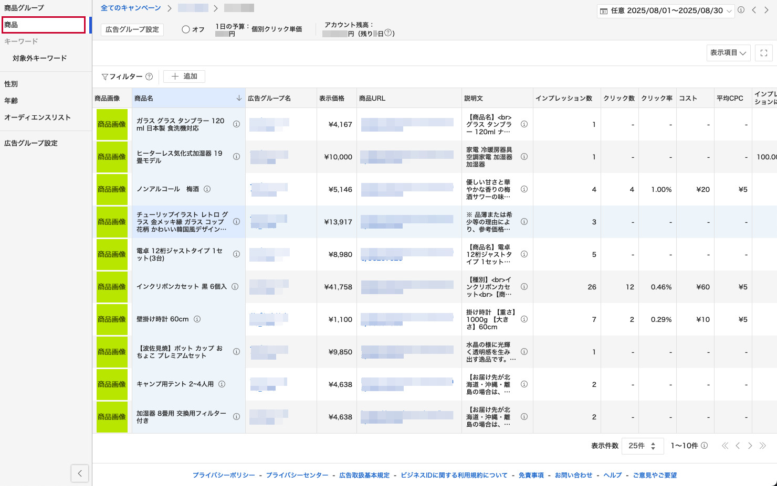Viewport: 777px width, 486px height.
Task: Click info icon next to インクリボンカセット 黒 6個入
Action: pyautogui.click(x=235, y=287)
